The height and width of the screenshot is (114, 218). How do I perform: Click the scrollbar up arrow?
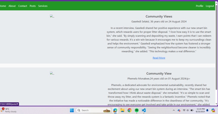(216, 3)
